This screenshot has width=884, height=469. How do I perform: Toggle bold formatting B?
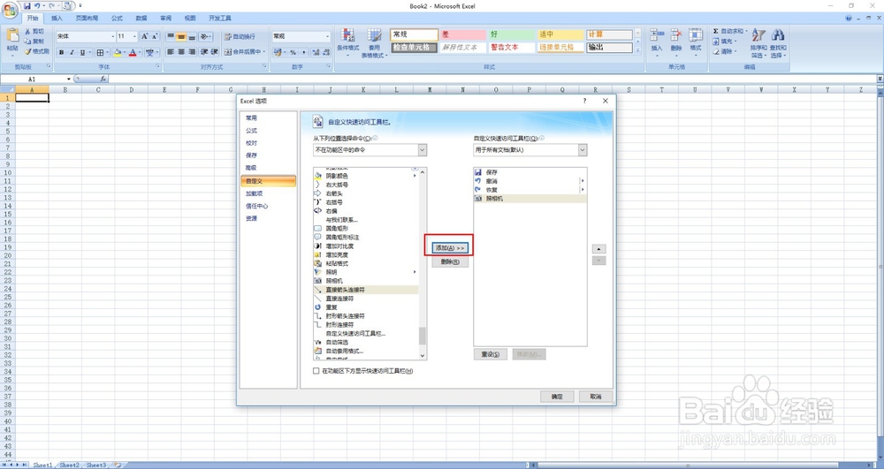point(62,52)
